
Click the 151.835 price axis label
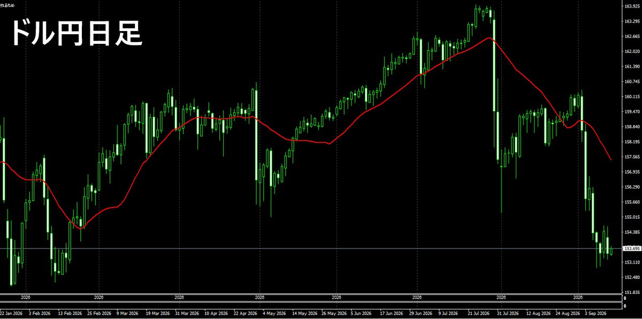pyautogui.click(x=632, y=292)
